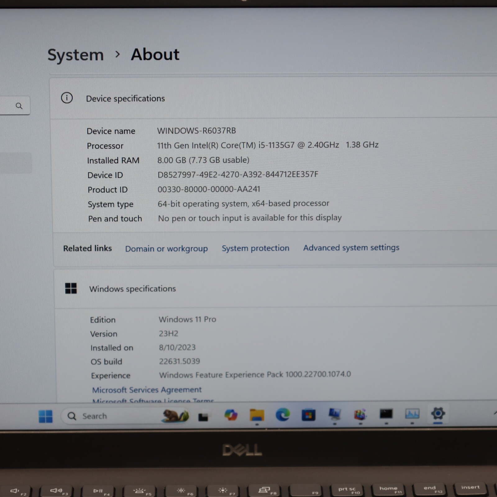Click the Device name label
The image size is (497, 497).
pyautogui.click(x=111, y=131)
